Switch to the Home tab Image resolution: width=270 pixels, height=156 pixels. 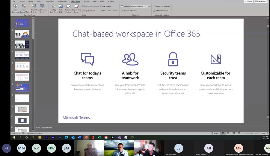22,1
